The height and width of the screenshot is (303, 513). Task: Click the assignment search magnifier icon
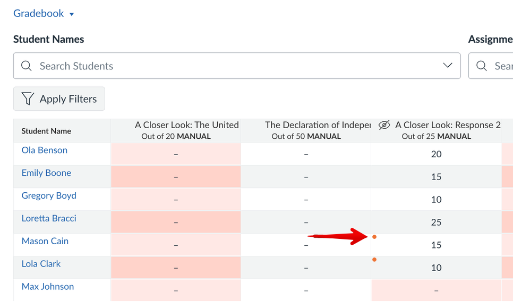pyautogui.click(x=482, y=66)
